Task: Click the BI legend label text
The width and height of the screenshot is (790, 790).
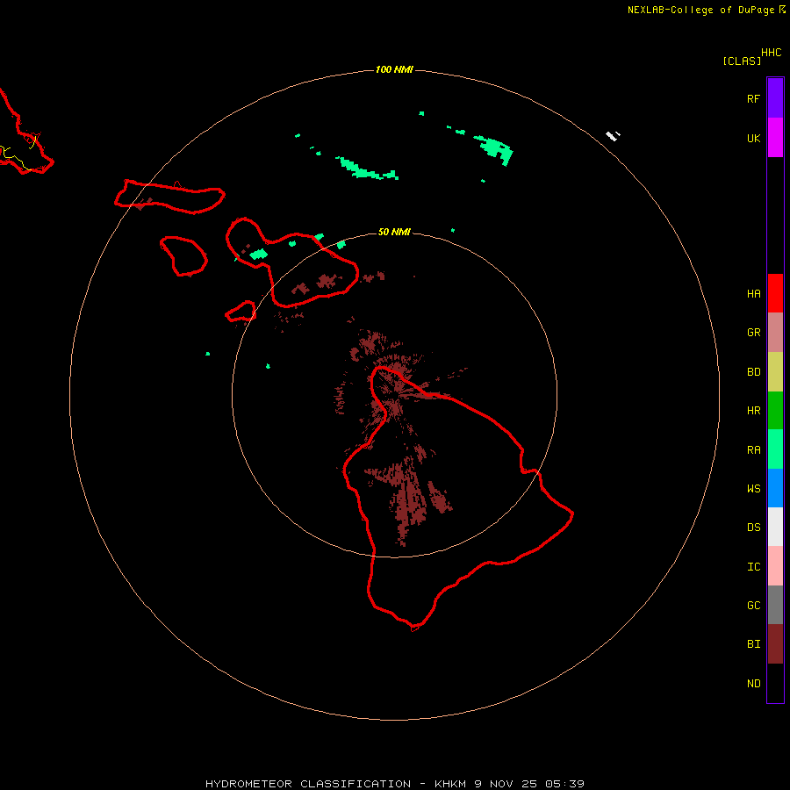Action: pos(753,644)
